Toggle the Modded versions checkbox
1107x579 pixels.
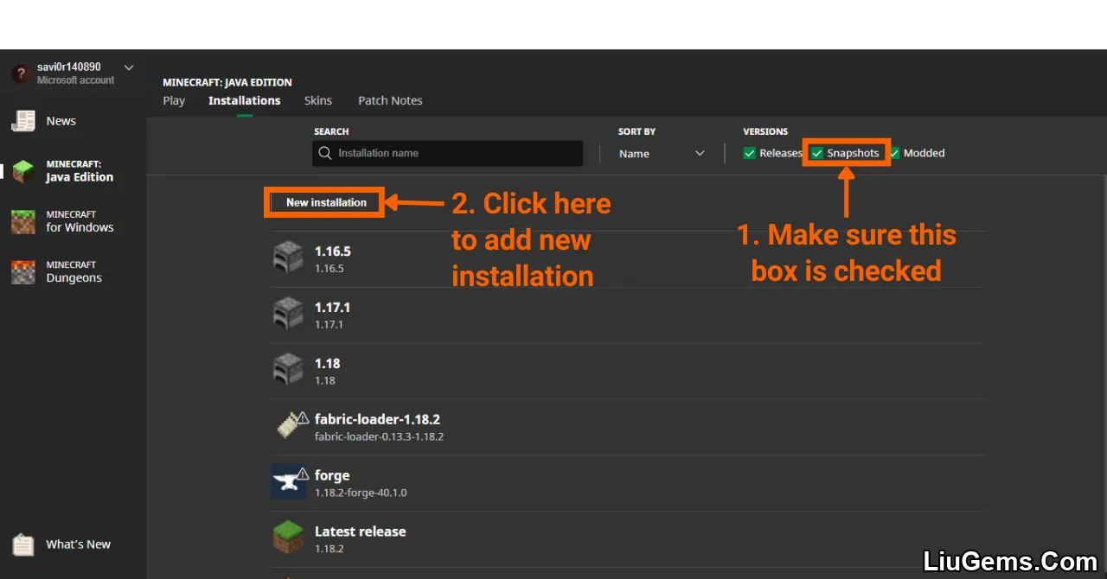click(x=895, y=153)
